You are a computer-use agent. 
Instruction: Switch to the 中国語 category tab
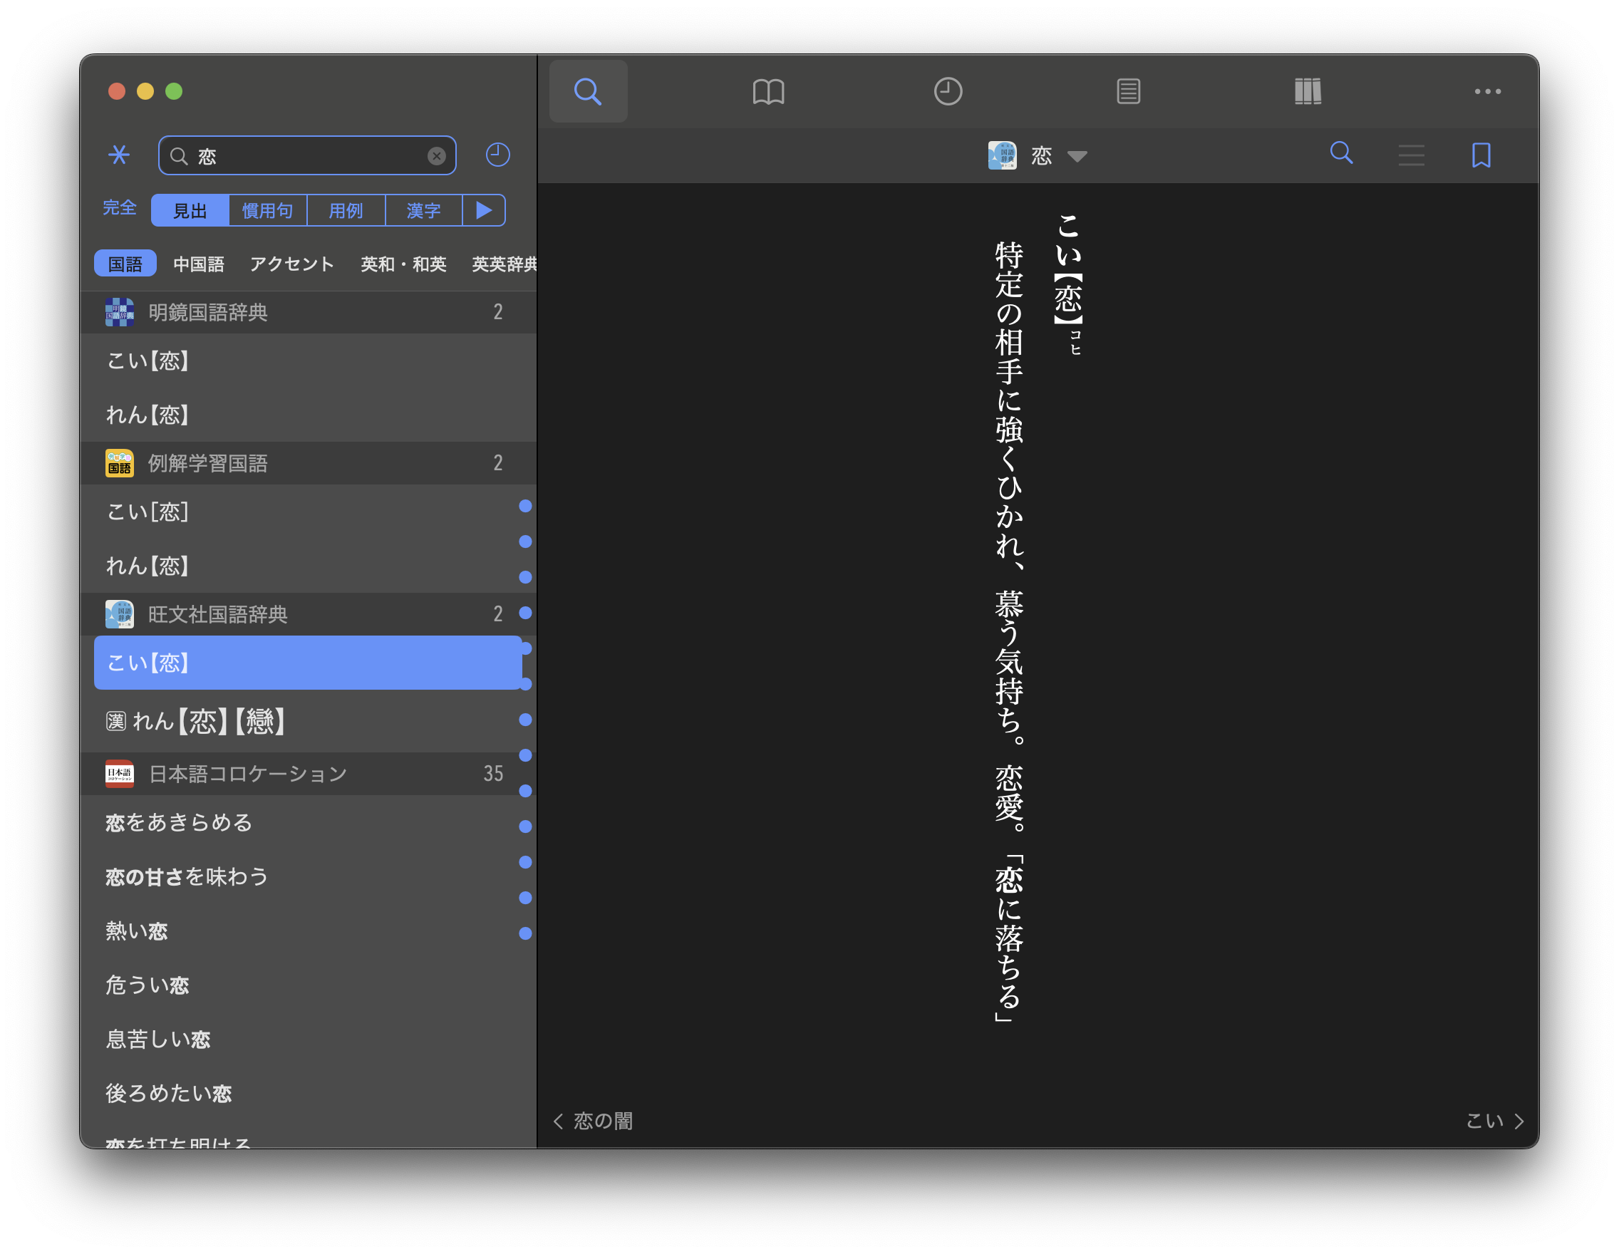point(199,264)
